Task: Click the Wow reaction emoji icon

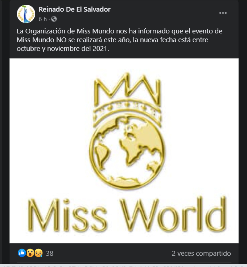Action: click(x=30, y=253)
